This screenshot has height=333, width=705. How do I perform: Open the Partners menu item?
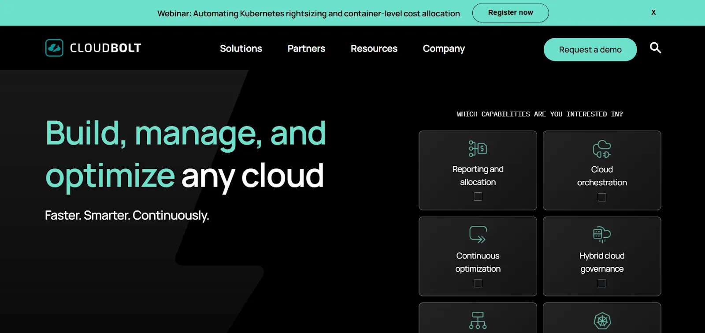coord(306,49)
